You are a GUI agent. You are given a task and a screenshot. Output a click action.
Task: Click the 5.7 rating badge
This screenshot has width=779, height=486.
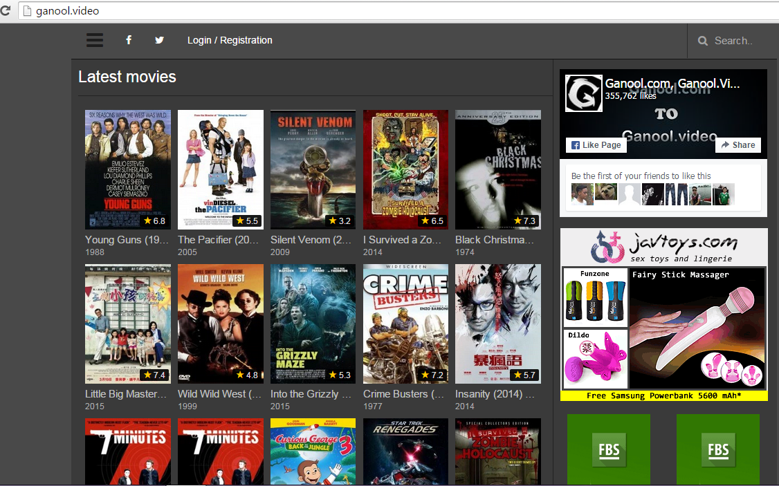[524, 375]
